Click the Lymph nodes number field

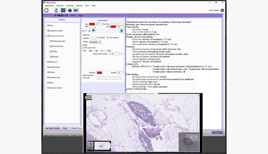(x=116, y=54)
